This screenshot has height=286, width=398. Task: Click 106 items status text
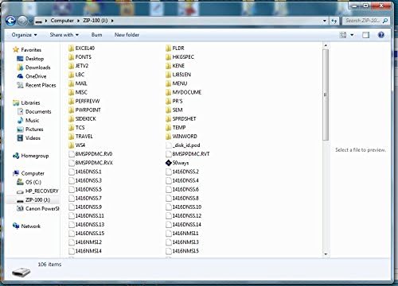click(x=49, y=265)
